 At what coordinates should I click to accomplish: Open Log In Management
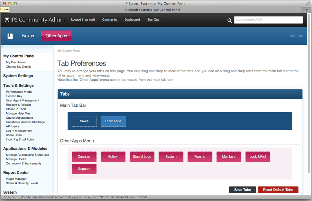(19, 131)
